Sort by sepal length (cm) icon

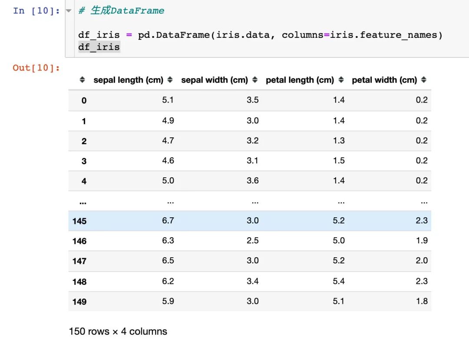click(x=170, y=80)
